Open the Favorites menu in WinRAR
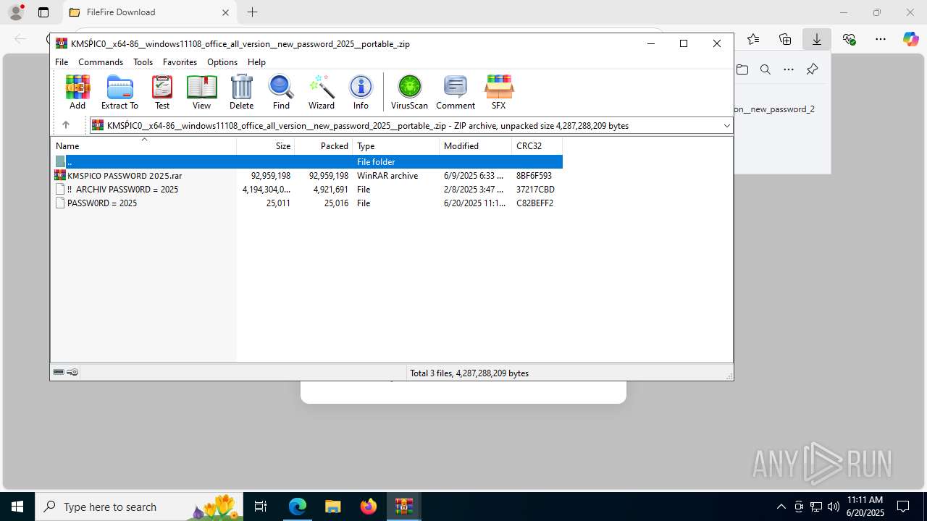Viewport: 927px width, 521px height. point(180,62)
